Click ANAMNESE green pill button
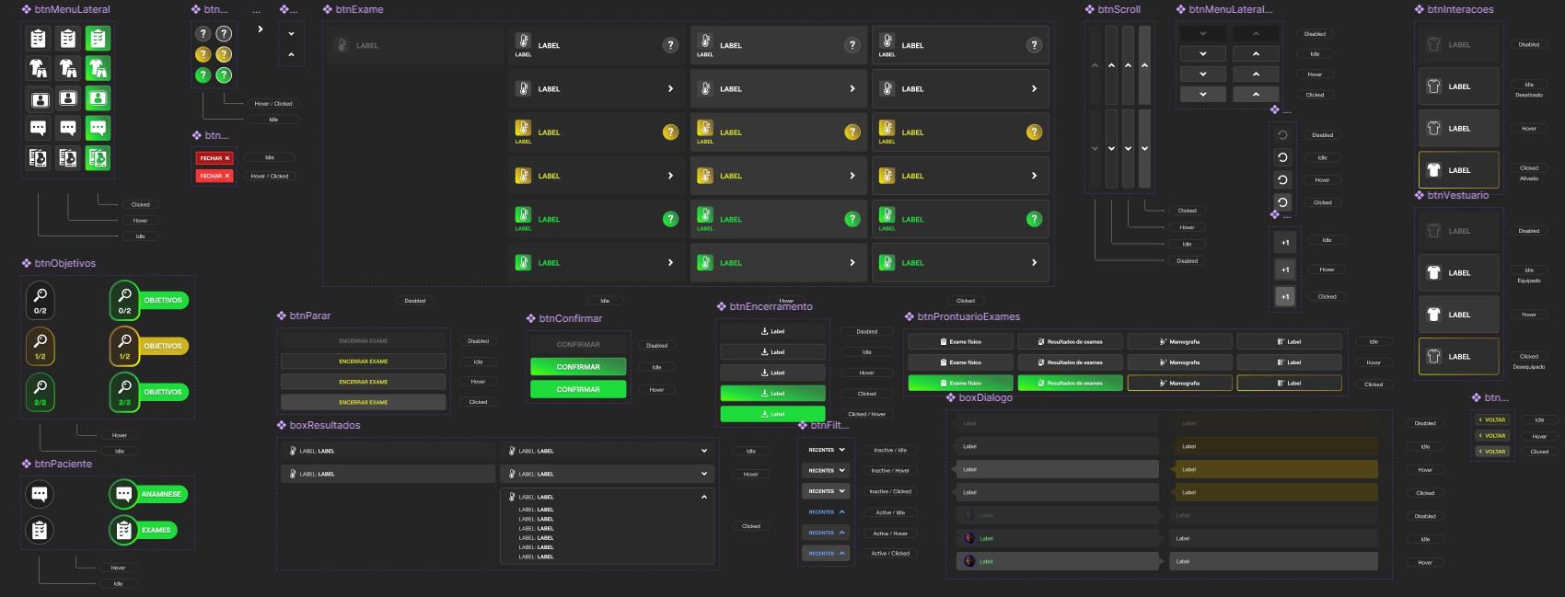The width and height of the screenshot is (1565, 597). (x=148, y=494)
